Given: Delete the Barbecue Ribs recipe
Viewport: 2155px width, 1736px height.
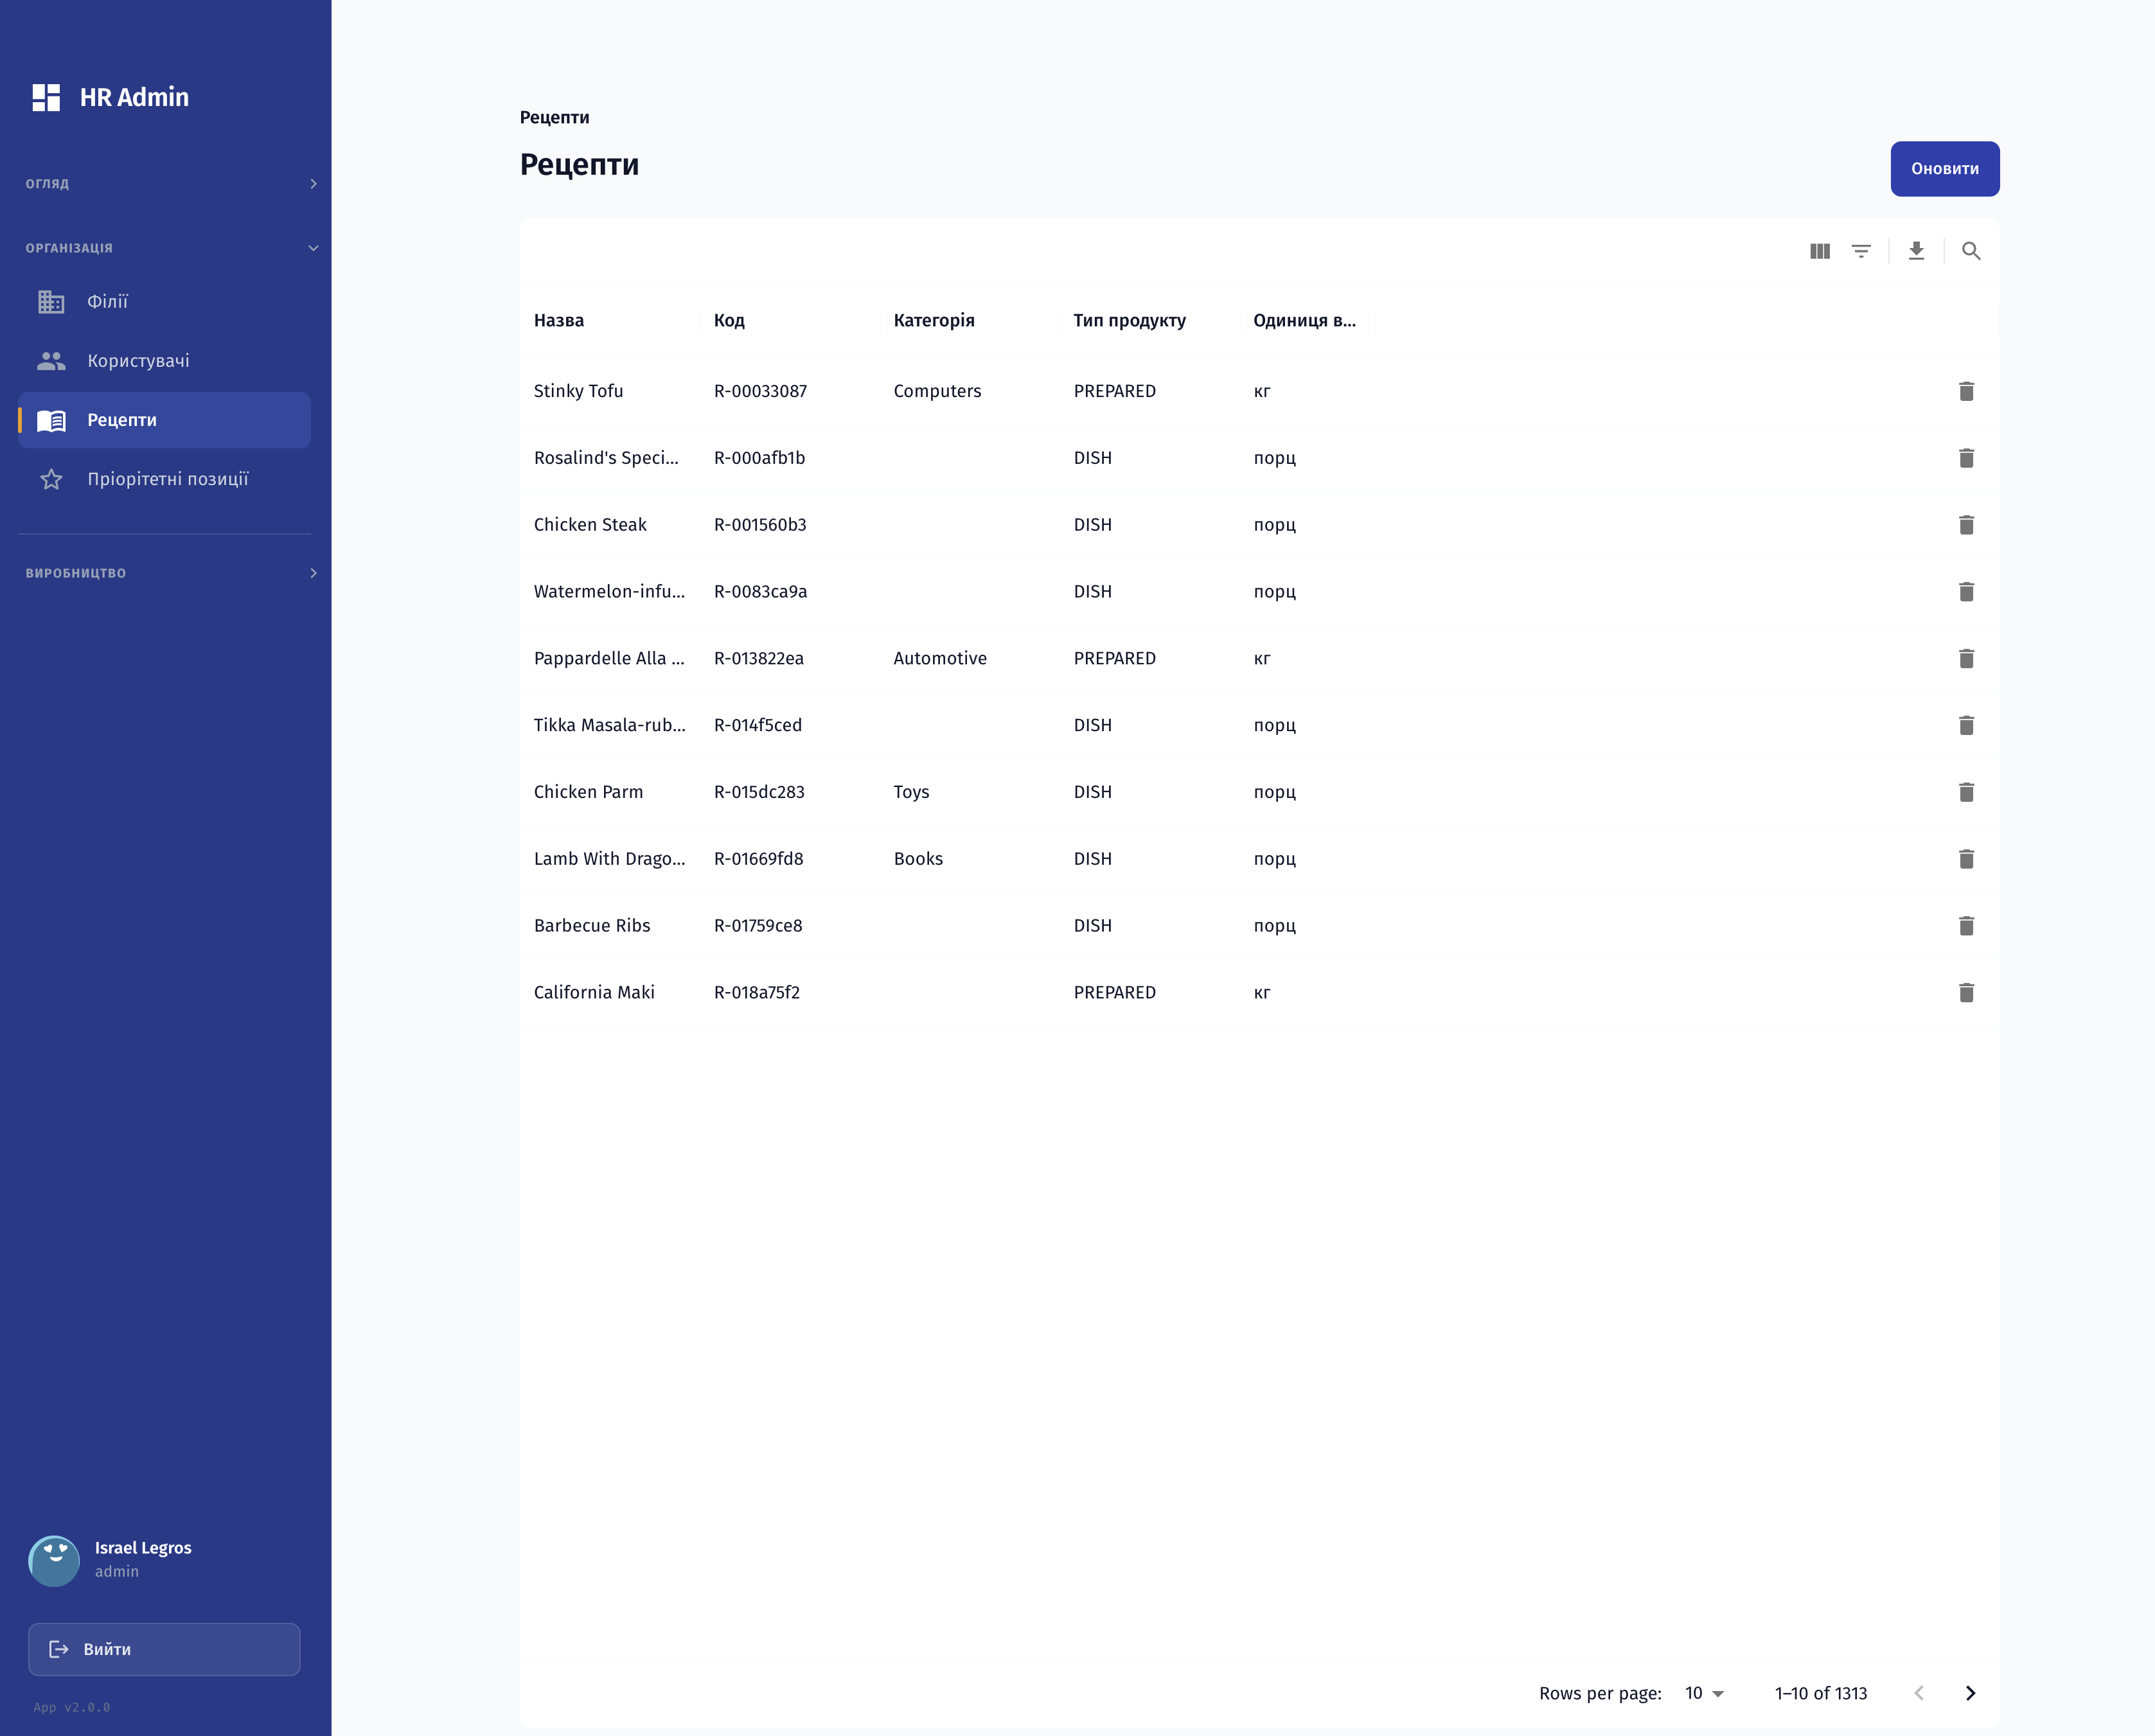Looking at the screenshot, I should 1966,926.
